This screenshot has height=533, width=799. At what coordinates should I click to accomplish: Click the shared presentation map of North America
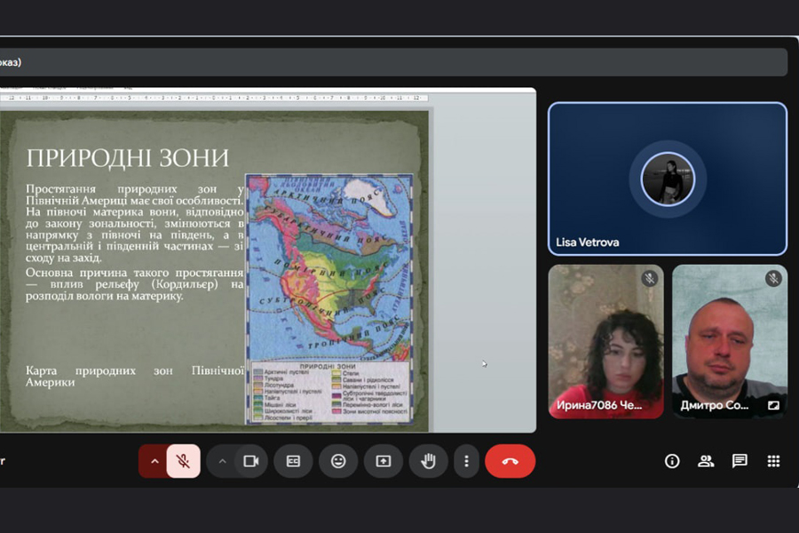pyautogui.click(x=328, y=266)
